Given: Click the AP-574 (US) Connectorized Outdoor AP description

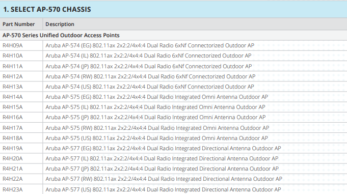Looking at the screenshot, I should click(x=150, y=87).
